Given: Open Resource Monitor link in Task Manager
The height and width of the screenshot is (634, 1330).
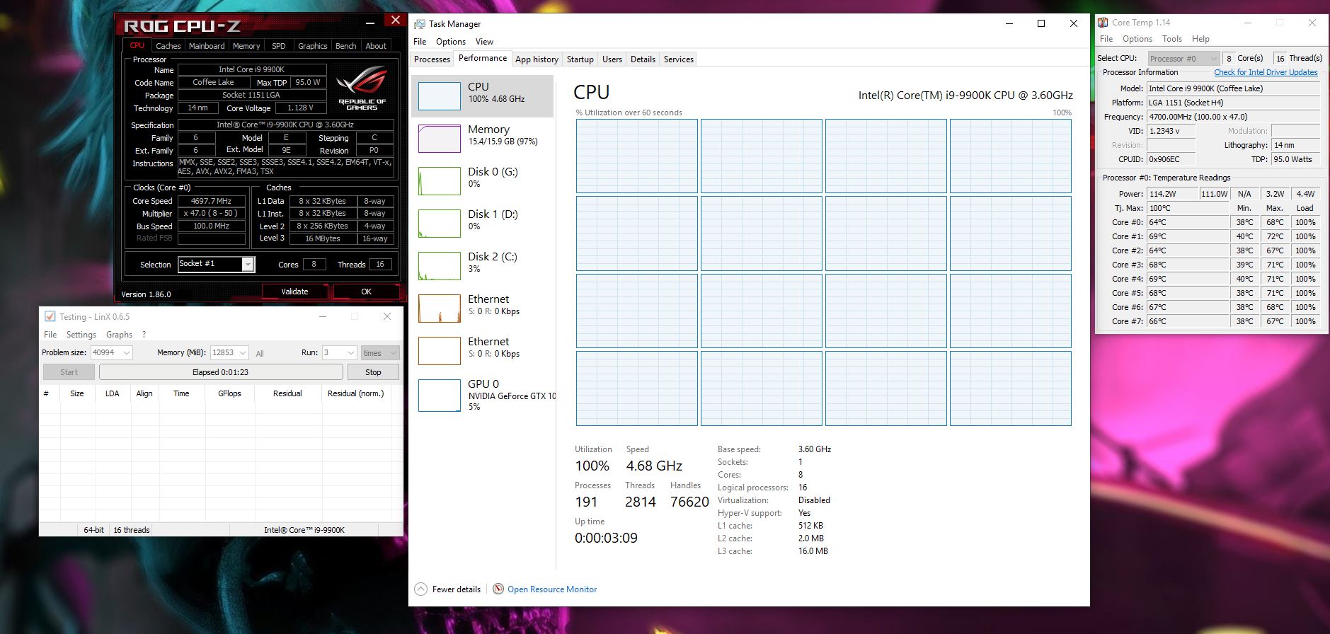Looking at the screenshot, I should coord(552,589).
